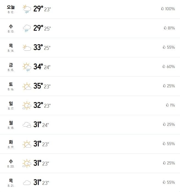Click the mostly sunny icon for 8. 17.
The image size is (180, 192).
[27, 105]
